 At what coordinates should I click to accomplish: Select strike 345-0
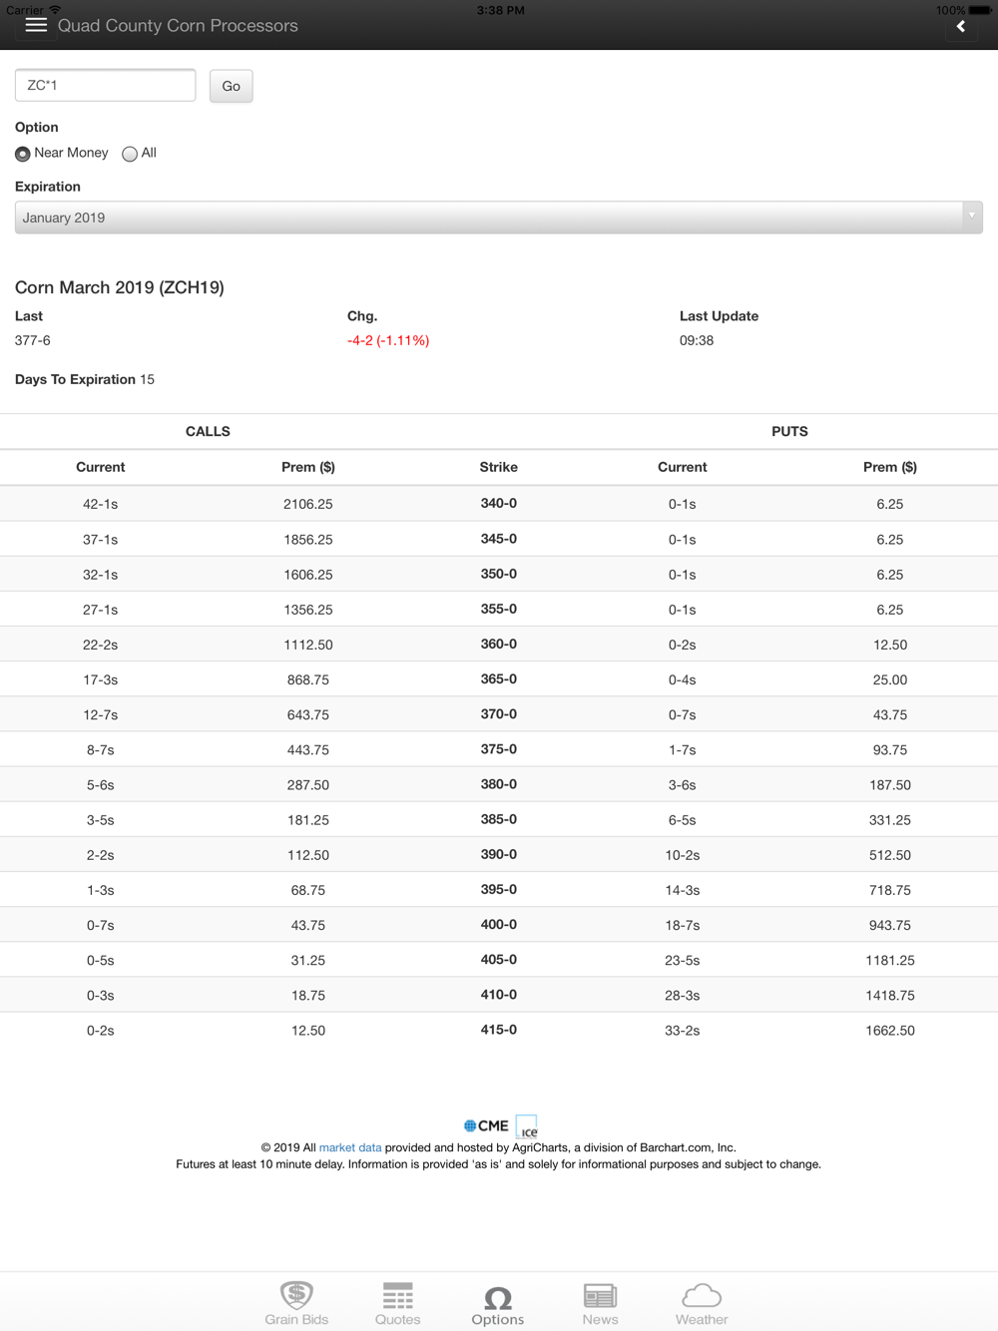pos(499,538)
